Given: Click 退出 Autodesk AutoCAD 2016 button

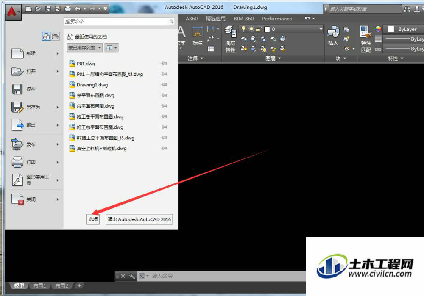Looking at the screenshot, I should click(x=139, y=219).
